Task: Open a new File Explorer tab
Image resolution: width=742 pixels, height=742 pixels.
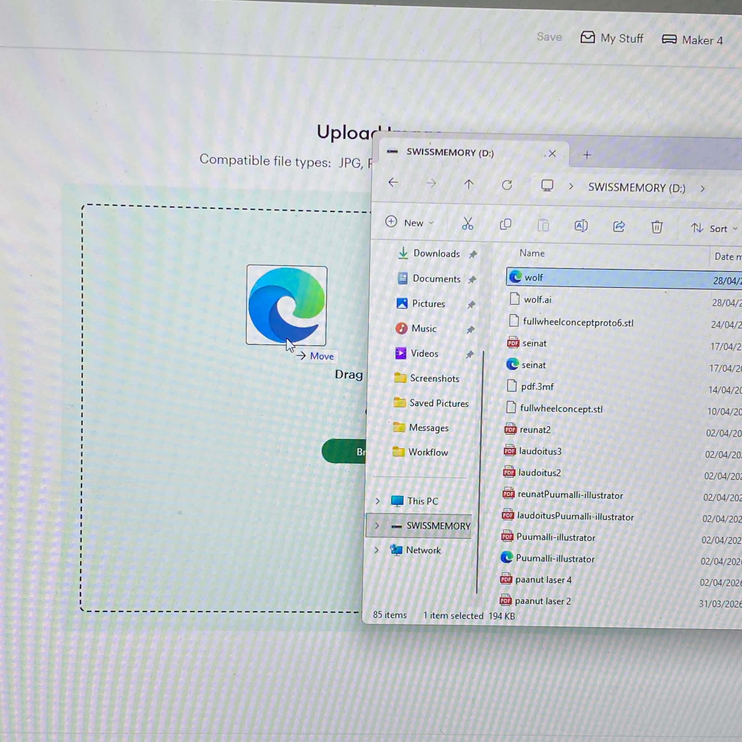Action: pos(587,155)
